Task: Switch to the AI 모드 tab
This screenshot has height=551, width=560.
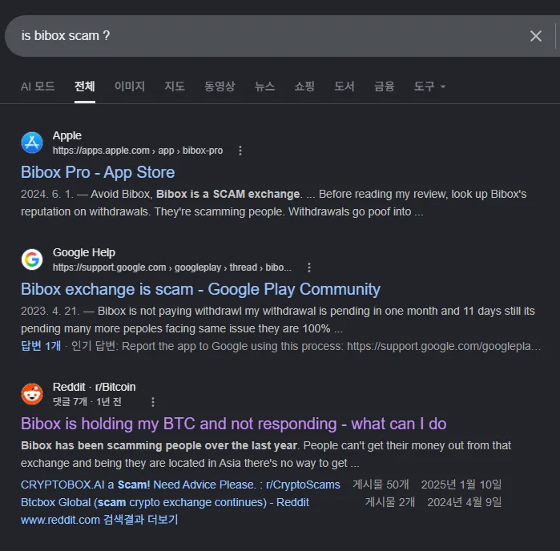Action: click(38, 86)
